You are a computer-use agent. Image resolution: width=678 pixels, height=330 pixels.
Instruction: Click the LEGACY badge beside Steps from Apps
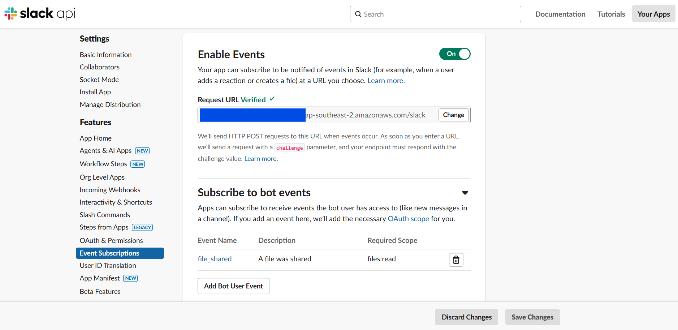[142, 227]
